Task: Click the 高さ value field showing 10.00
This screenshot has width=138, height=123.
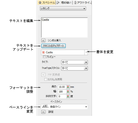Action: coord(62,87)
